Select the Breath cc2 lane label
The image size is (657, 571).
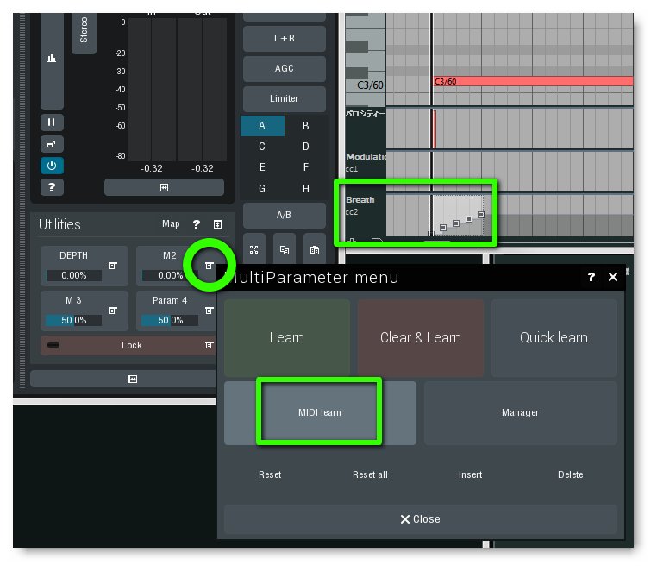pos(360,205)
